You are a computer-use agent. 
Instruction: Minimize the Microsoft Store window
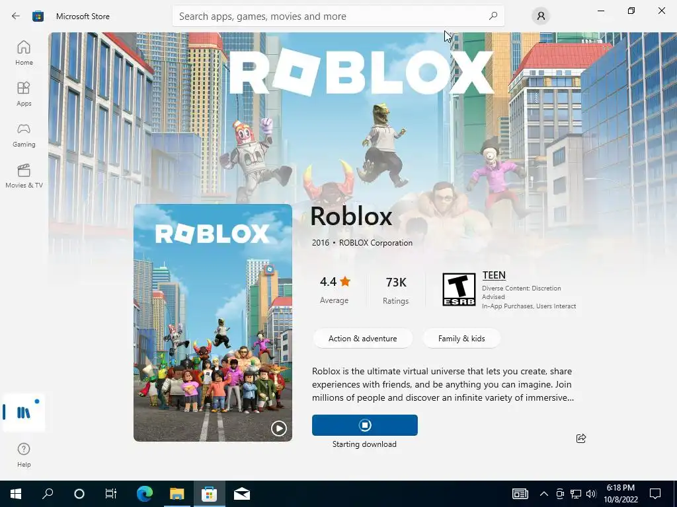pos(600,11)
